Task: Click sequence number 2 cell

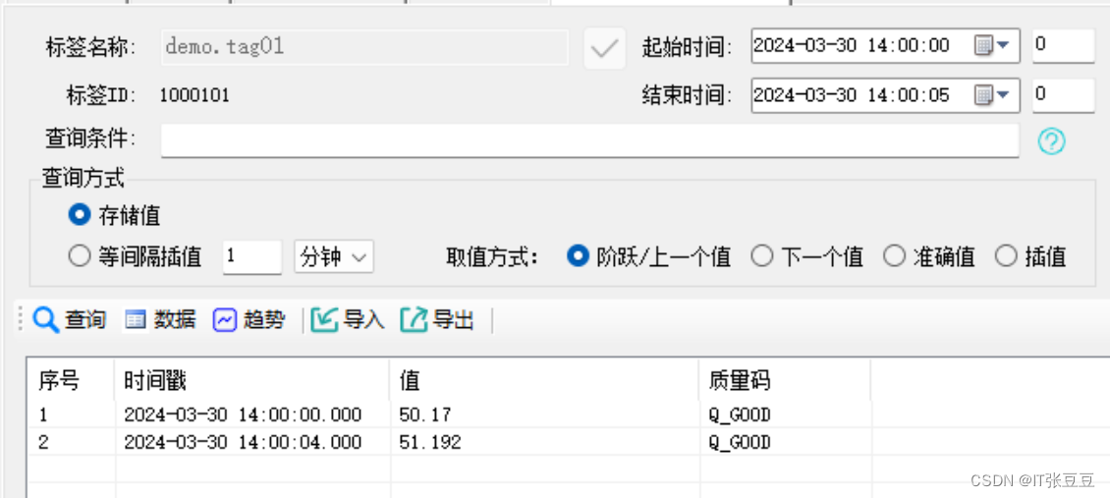Action: [43, 444]
